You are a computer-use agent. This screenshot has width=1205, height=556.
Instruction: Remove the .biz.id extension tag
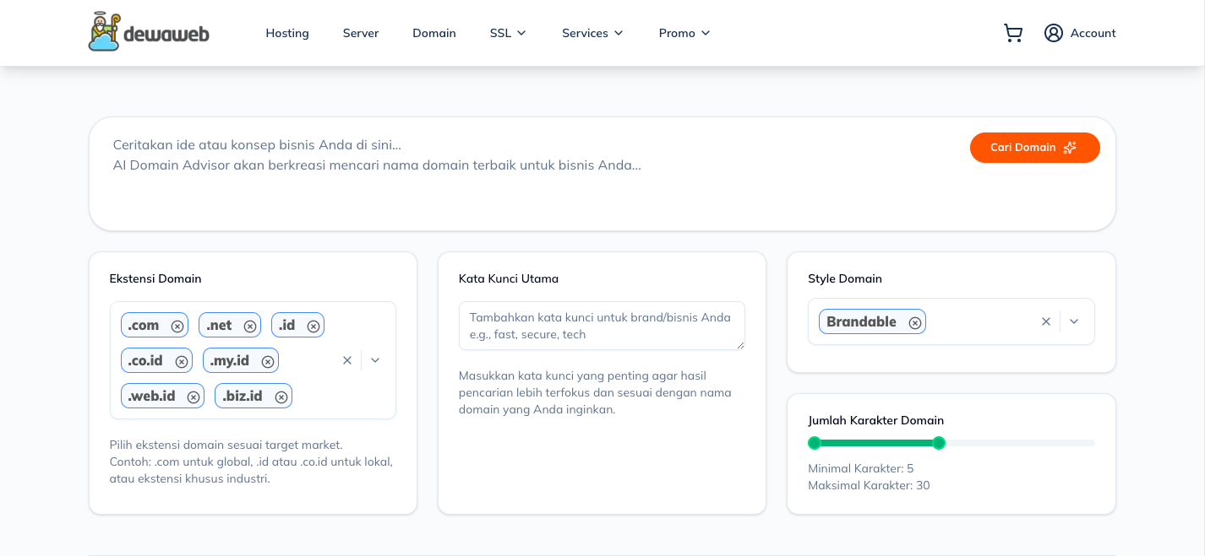(281, 397)
